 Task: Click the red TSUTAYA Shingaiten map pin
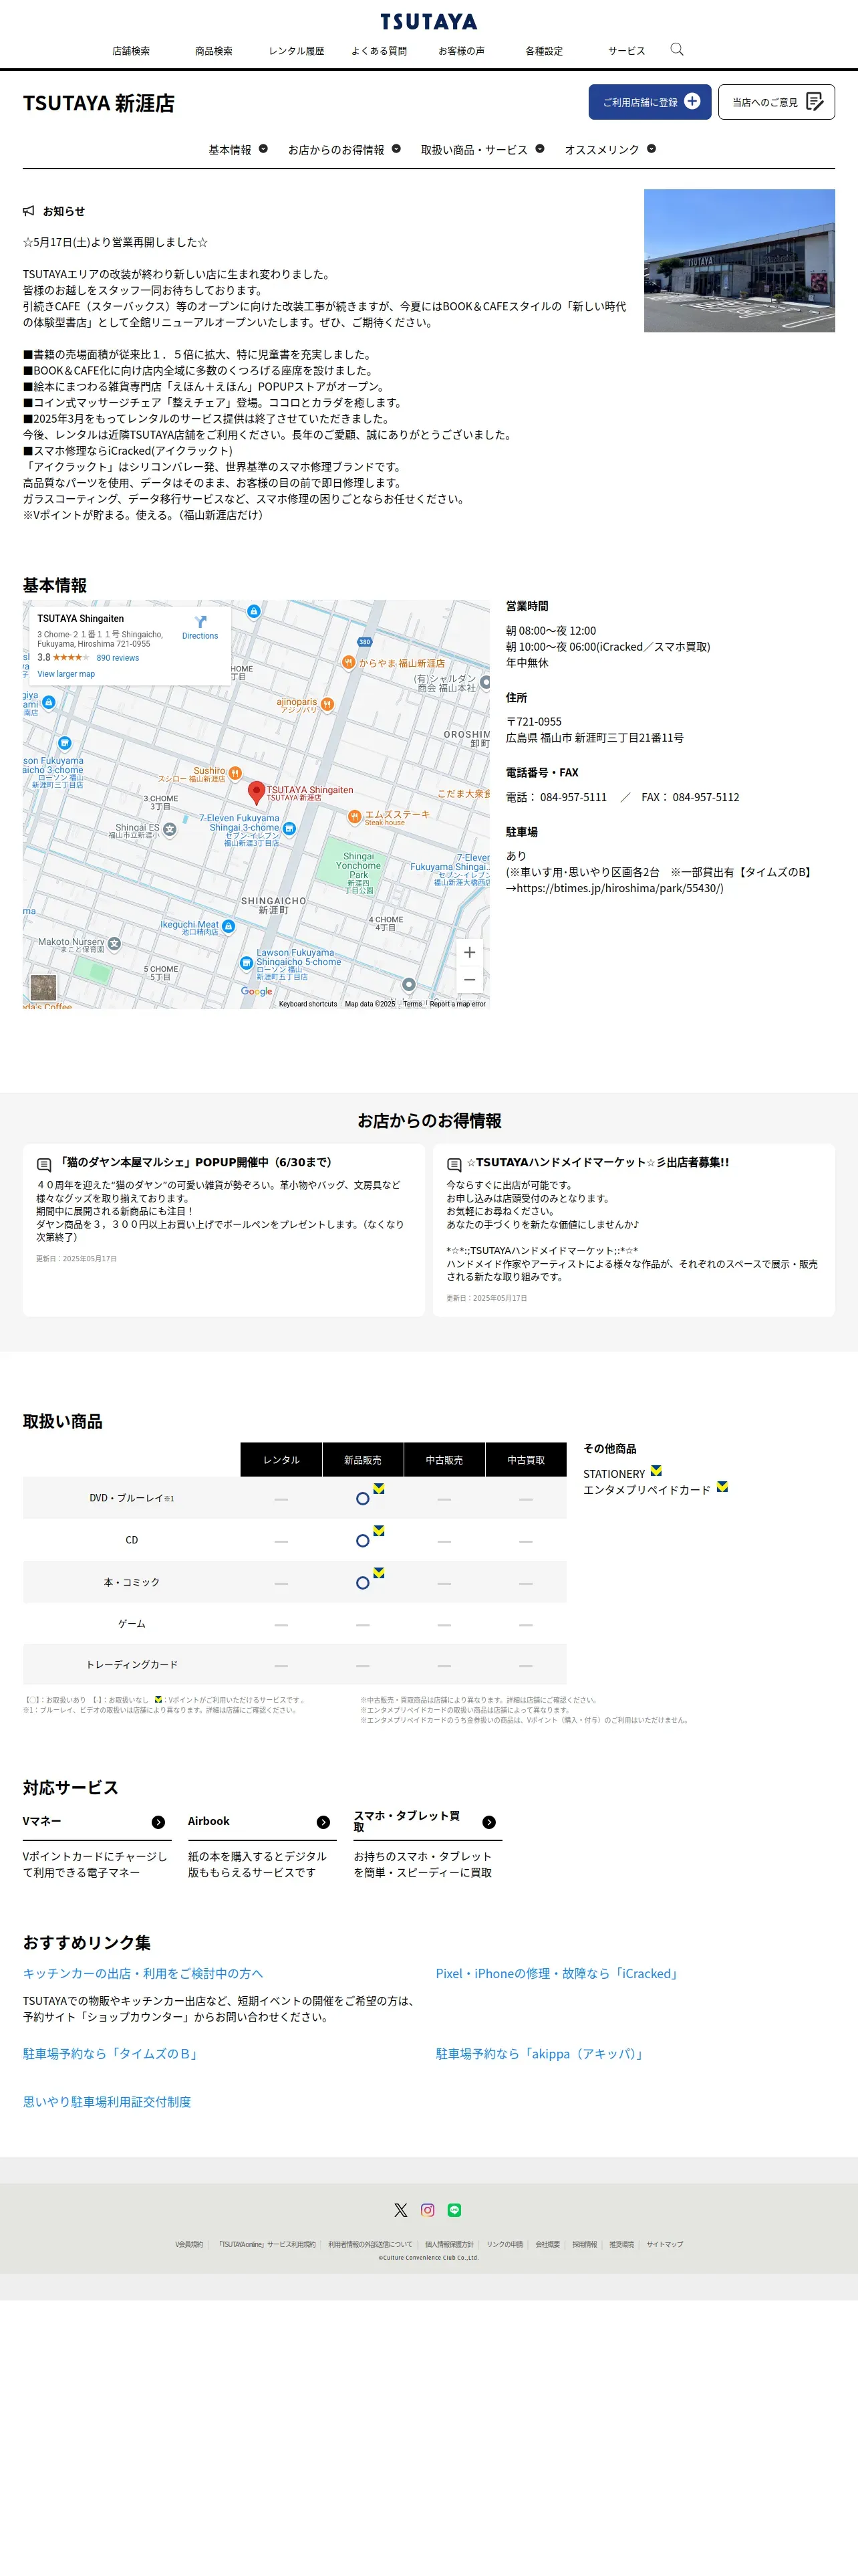[257, 793]
